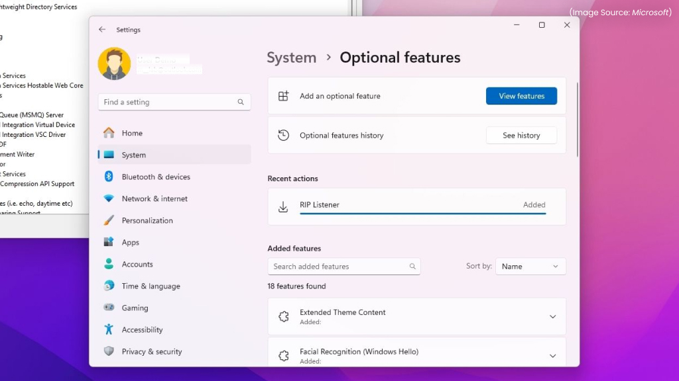The width and height of the screenshot is (679, 381).
Task: Click the Privacy & security shield icon
Action: 109,351
